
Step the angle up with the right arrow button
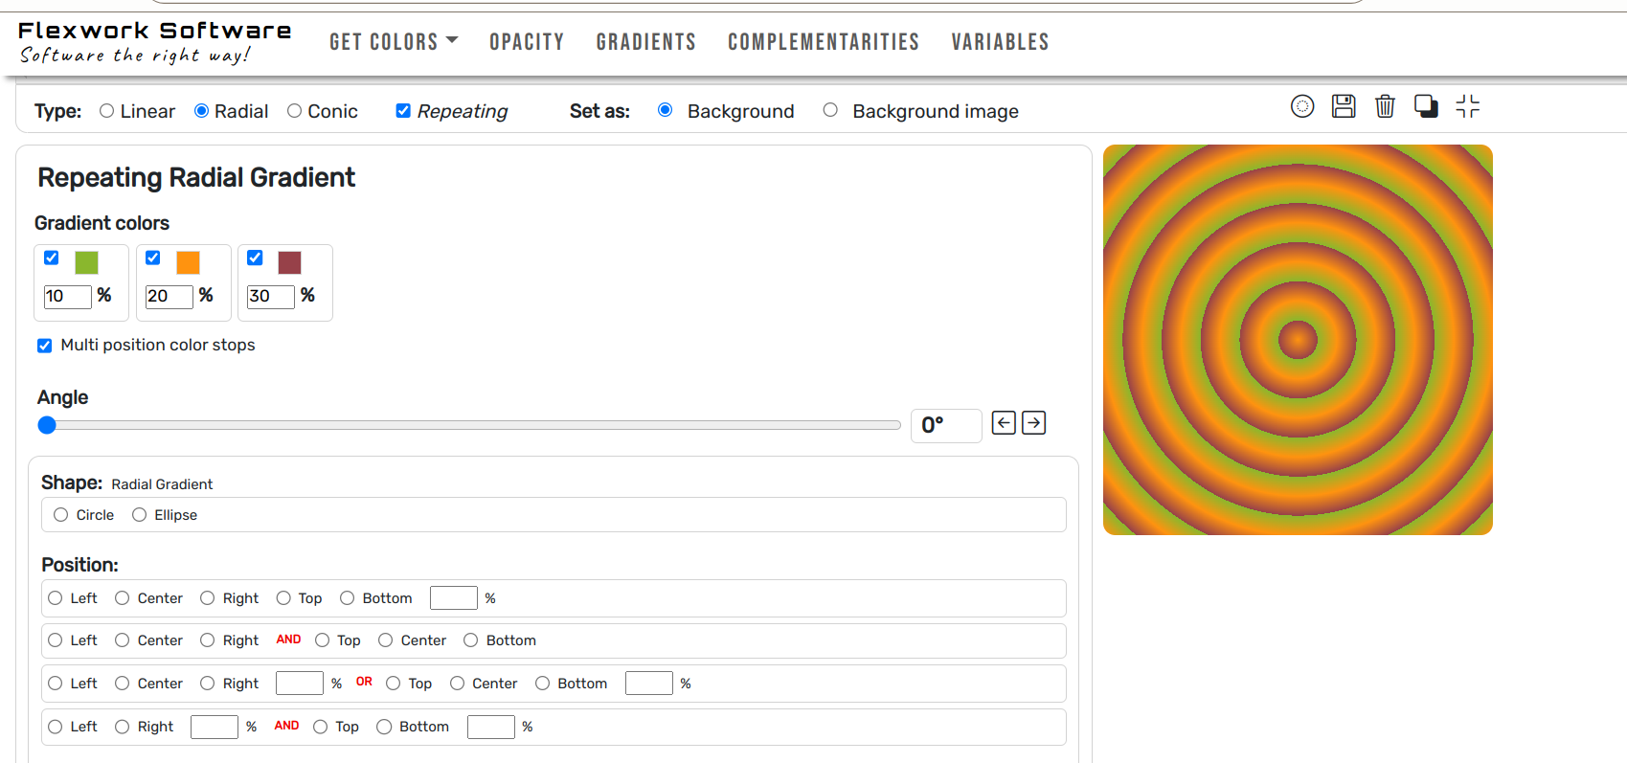point(1033,422)
